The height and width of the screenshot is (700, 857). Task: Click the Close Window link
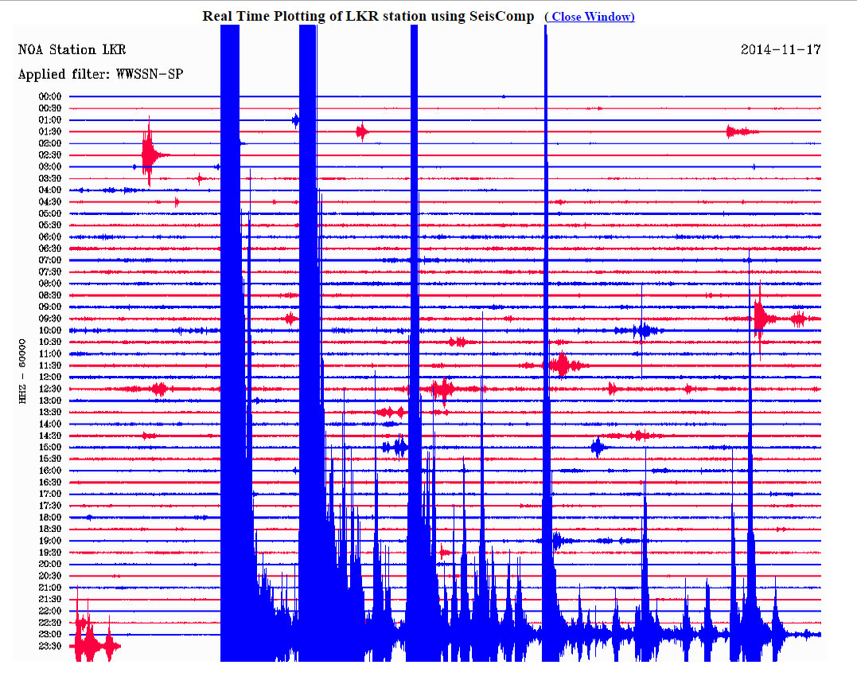tap(590, 17)
